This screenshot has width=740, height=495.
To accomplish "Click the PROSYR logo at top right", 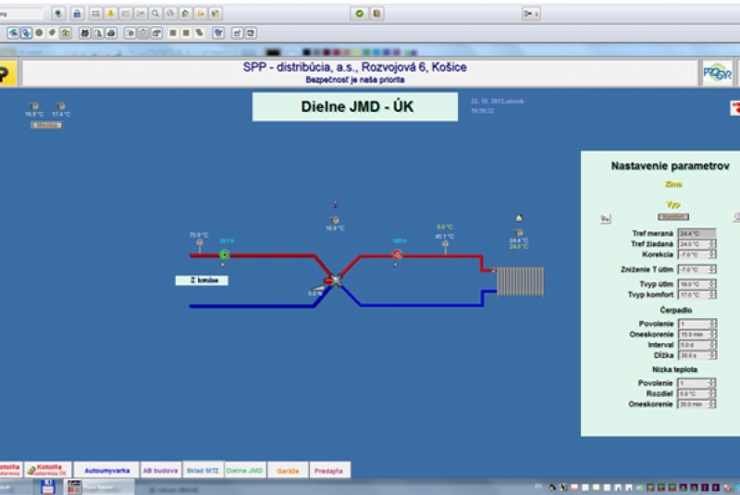I will pyautogui.click(x=718, y=73).
